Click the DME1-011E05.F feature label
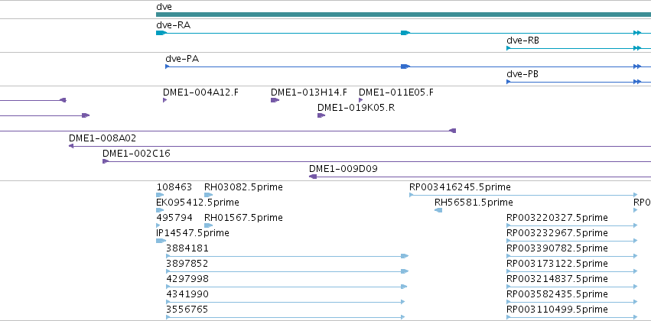The height and width of the screenshot is (321, 651). point(396,92)
